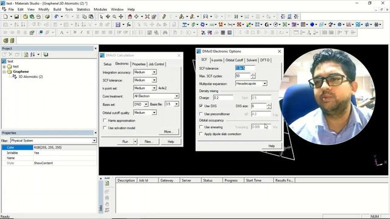Switch to the Orbital Cutoff tab

point(234,60)
